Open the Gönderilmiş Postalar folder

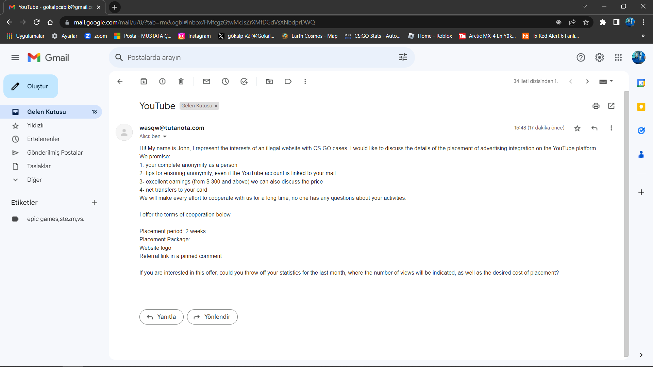[x=55, y=153]
